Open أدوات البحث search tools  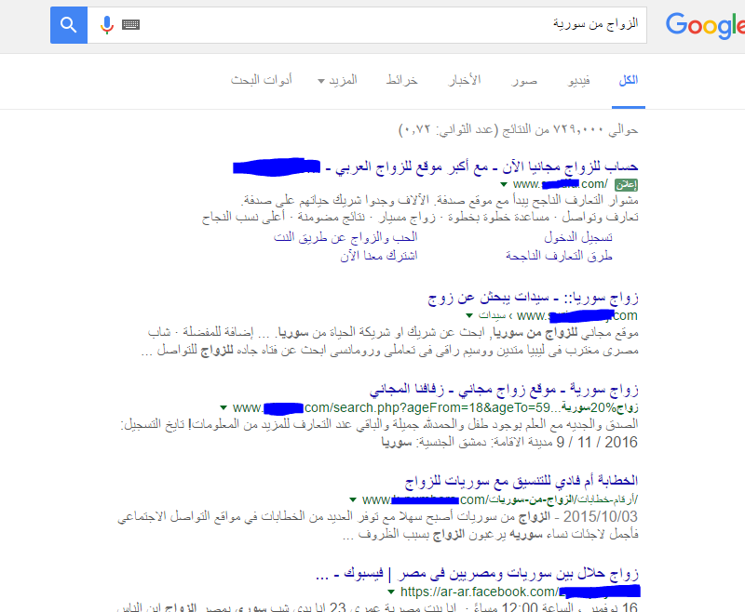pos(262,81)
